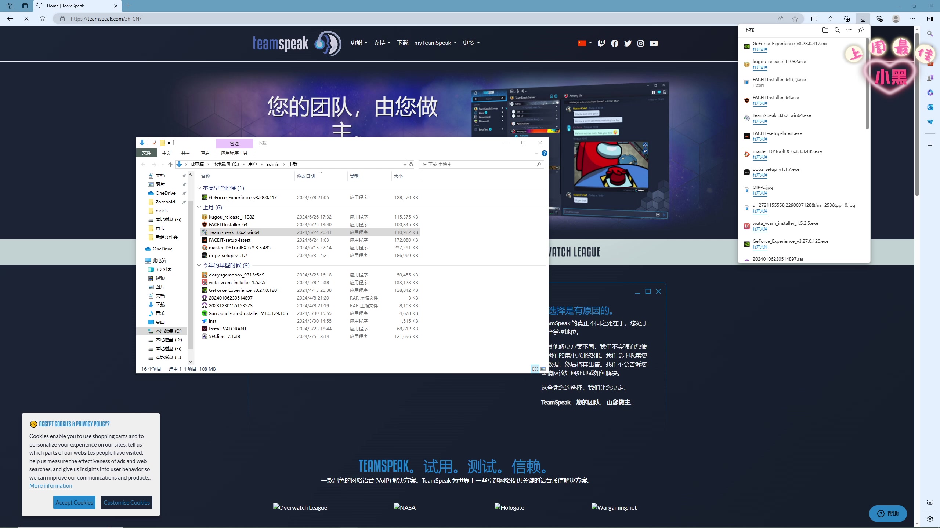Open file link under TeamSpeak_3.6.2_win64.exe
This screenshot has width=940, height=528.
tap(760, 121)
